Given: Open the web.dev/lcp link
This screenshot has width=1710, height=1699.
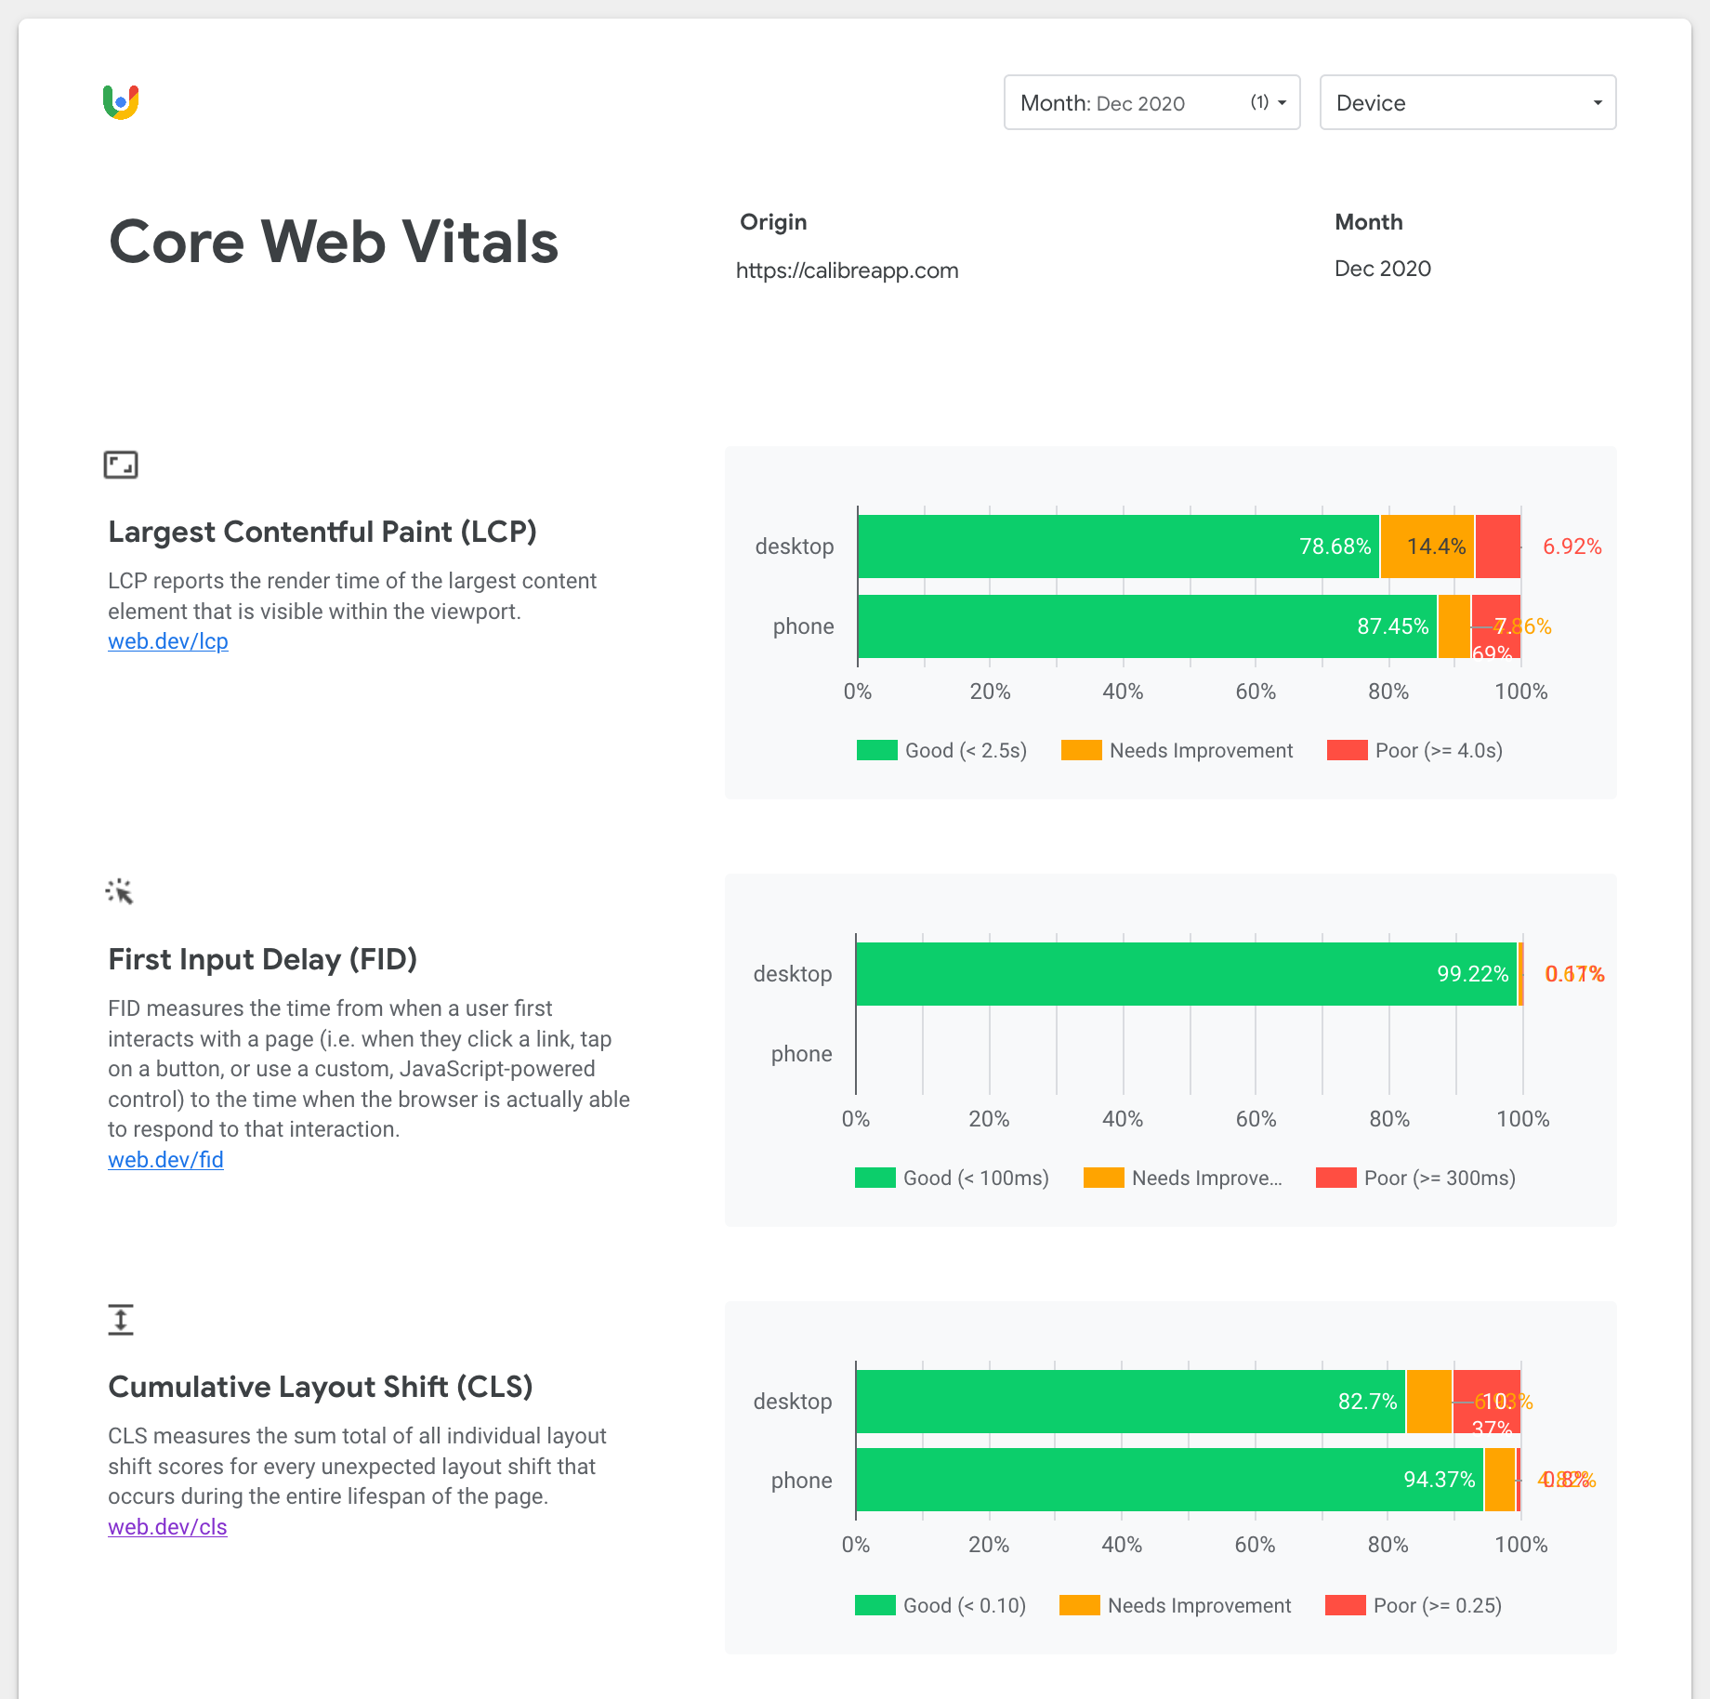Looking at the screenshot, I should click(167, 641).
